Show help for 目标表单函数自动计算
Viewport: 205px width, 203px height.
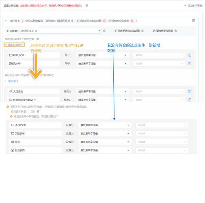point(142,31)
